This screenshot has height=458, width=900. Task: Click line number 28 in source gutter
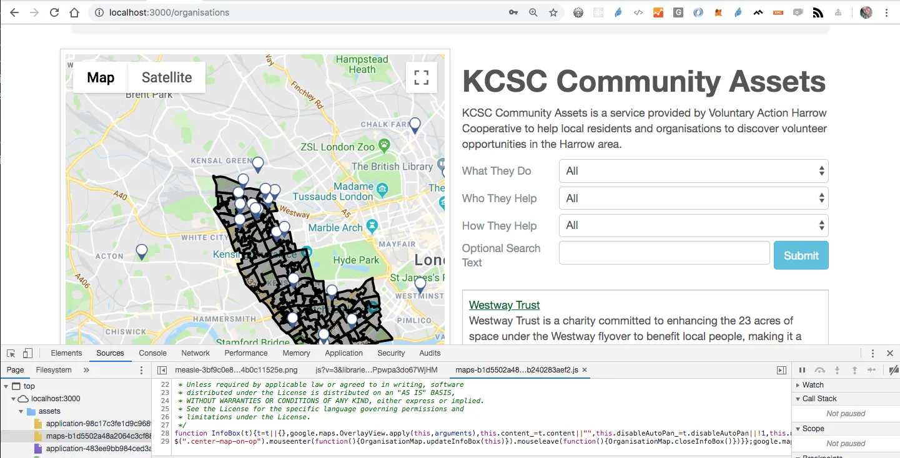165,432
